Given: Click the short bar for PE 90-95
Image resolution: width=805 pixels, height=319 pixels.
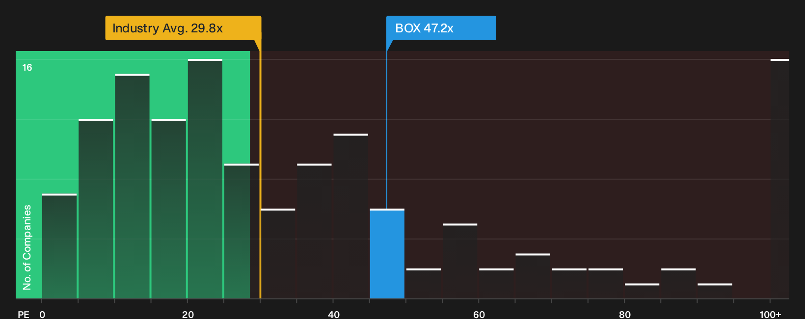Looking at the screenshot, I should [715, 291].
